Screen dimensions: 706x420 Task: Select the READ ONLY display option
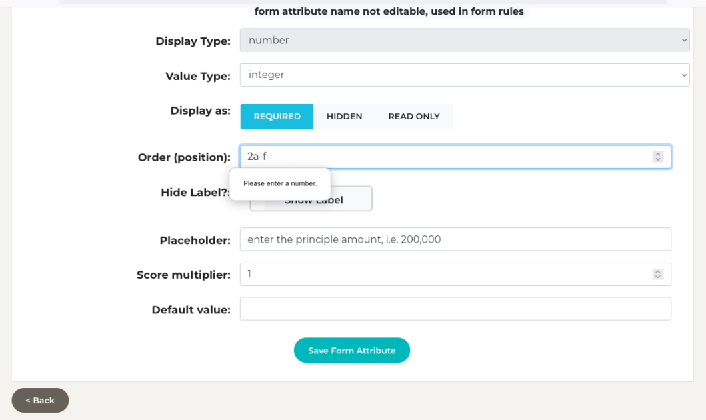click(414, 117)
